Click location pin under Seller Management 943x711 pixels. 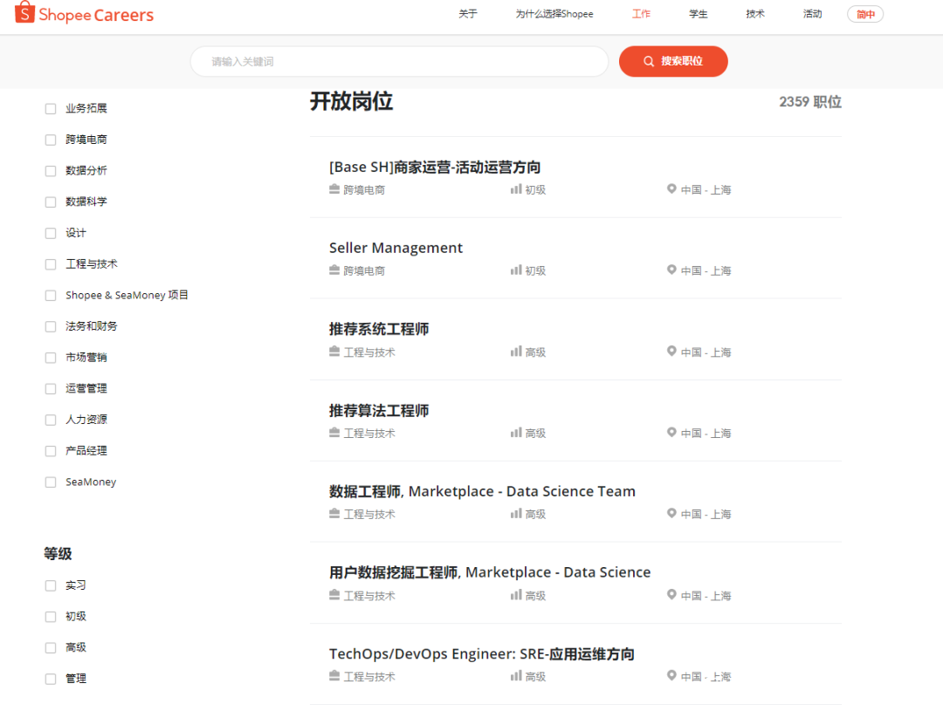coord(671,270)
